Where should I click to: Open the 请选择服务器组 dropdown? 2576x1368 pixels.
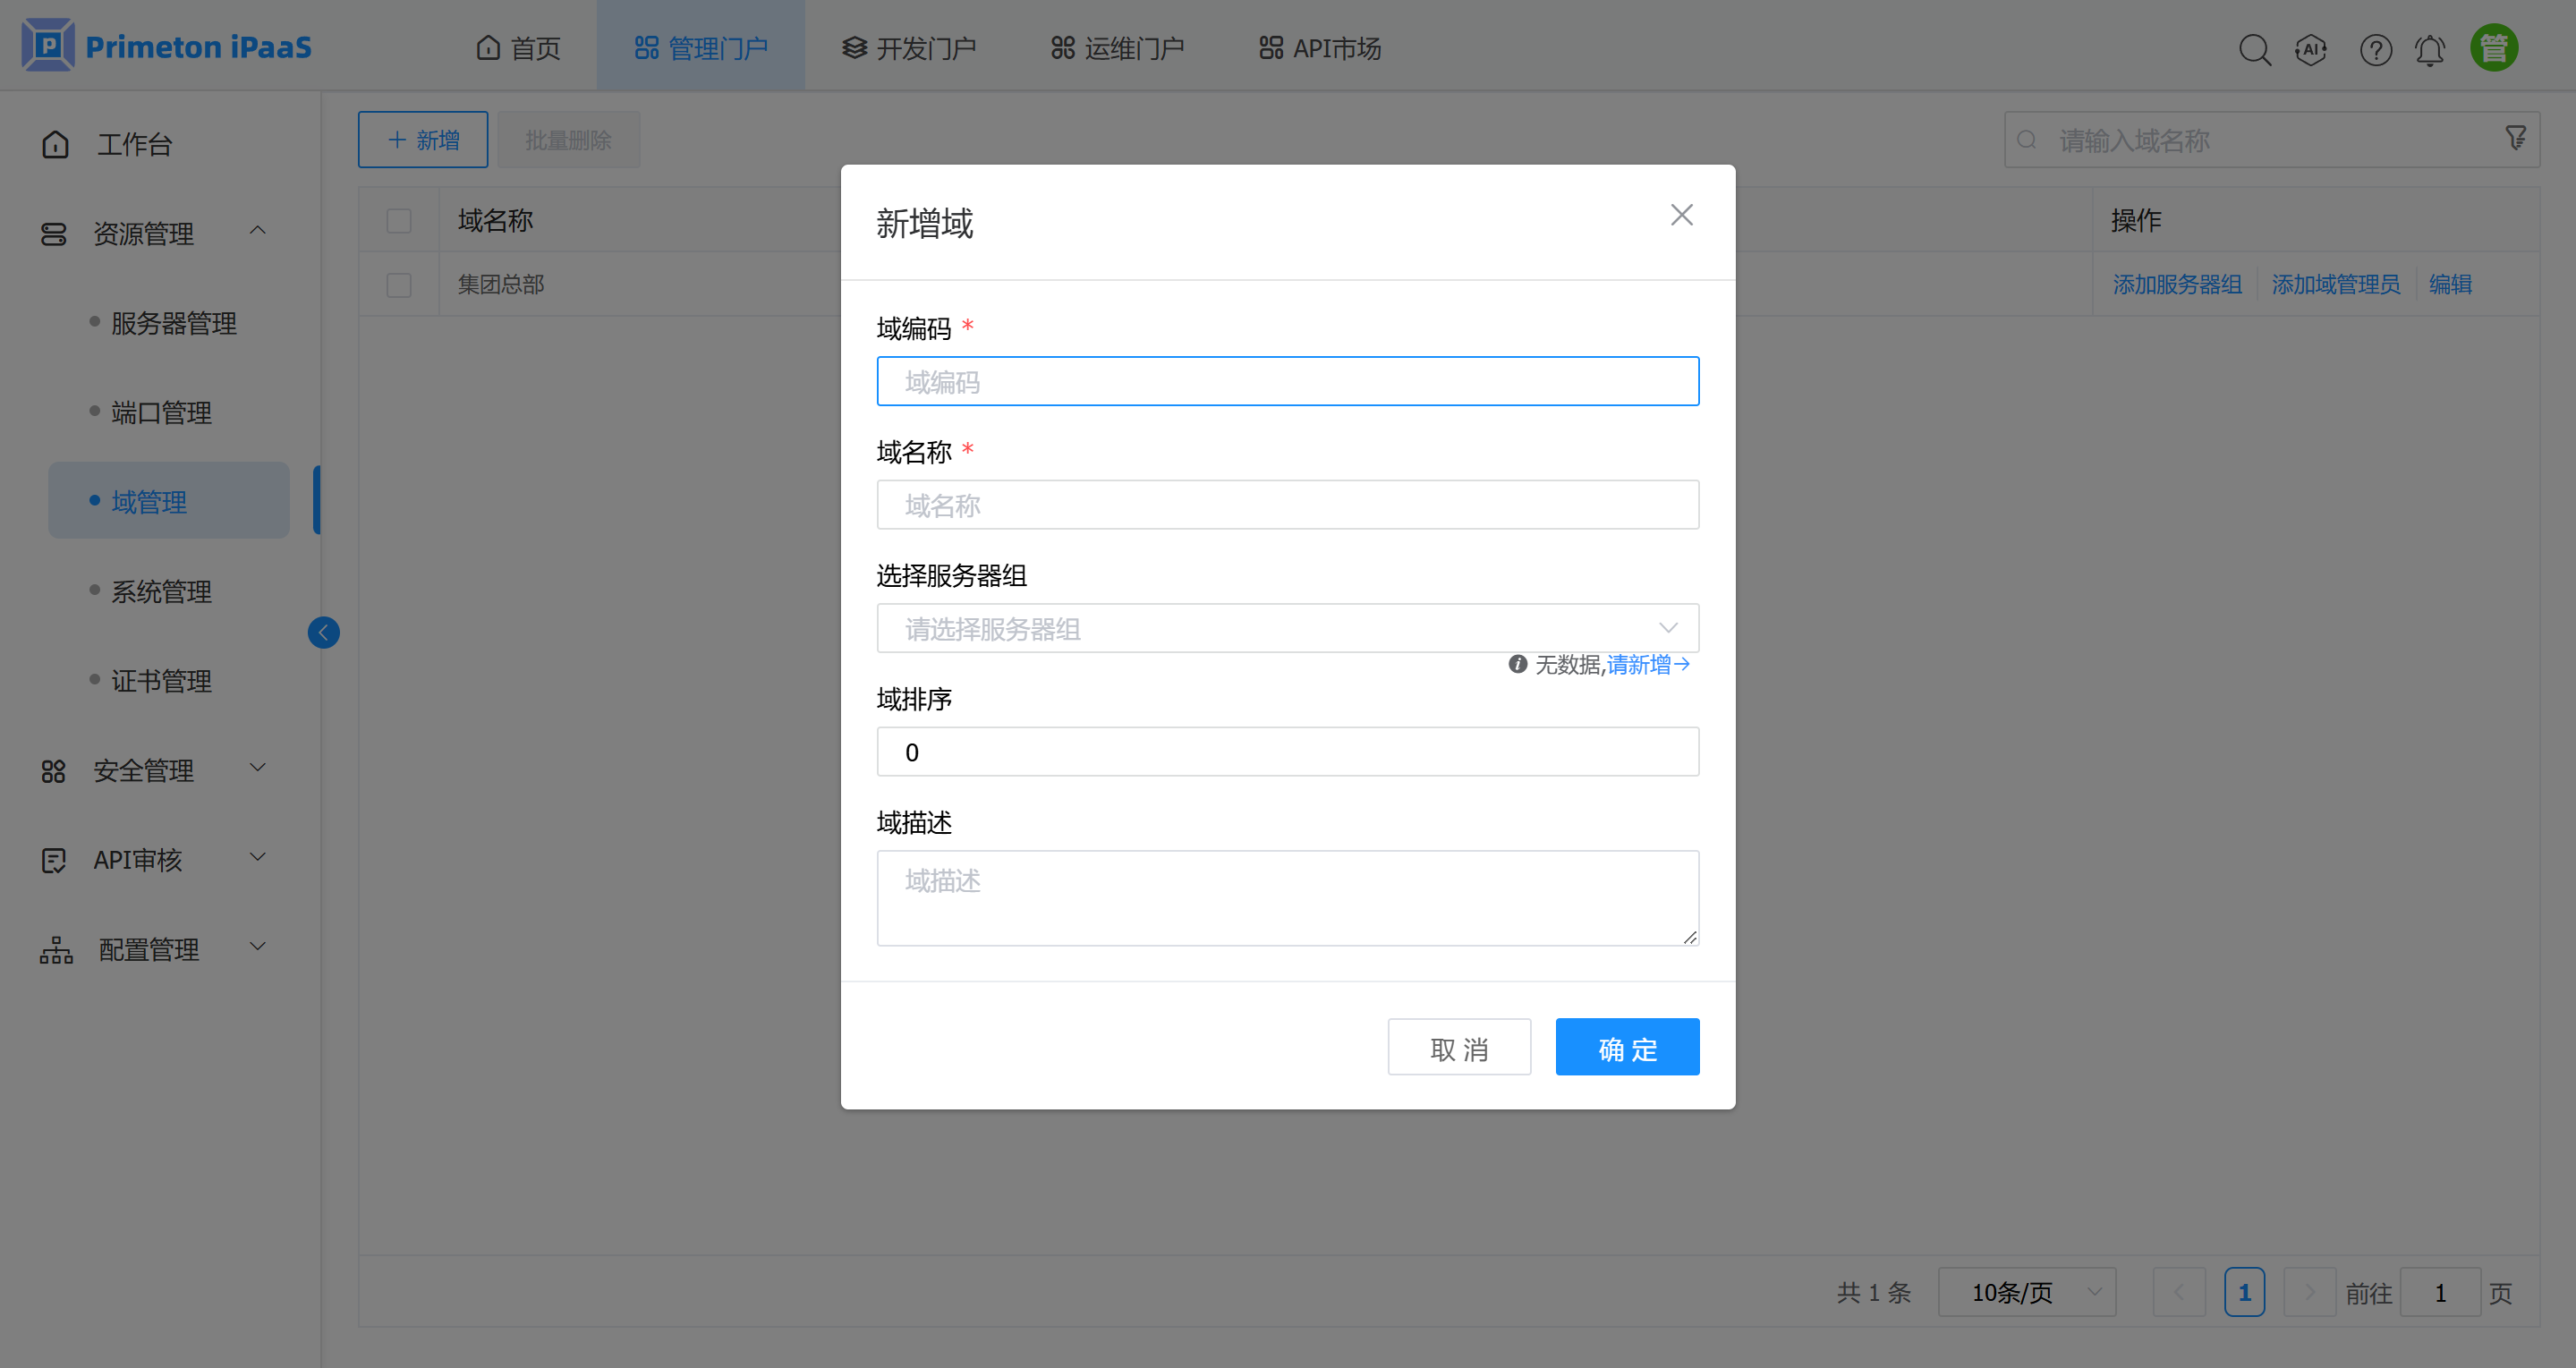coord(1288,628)
